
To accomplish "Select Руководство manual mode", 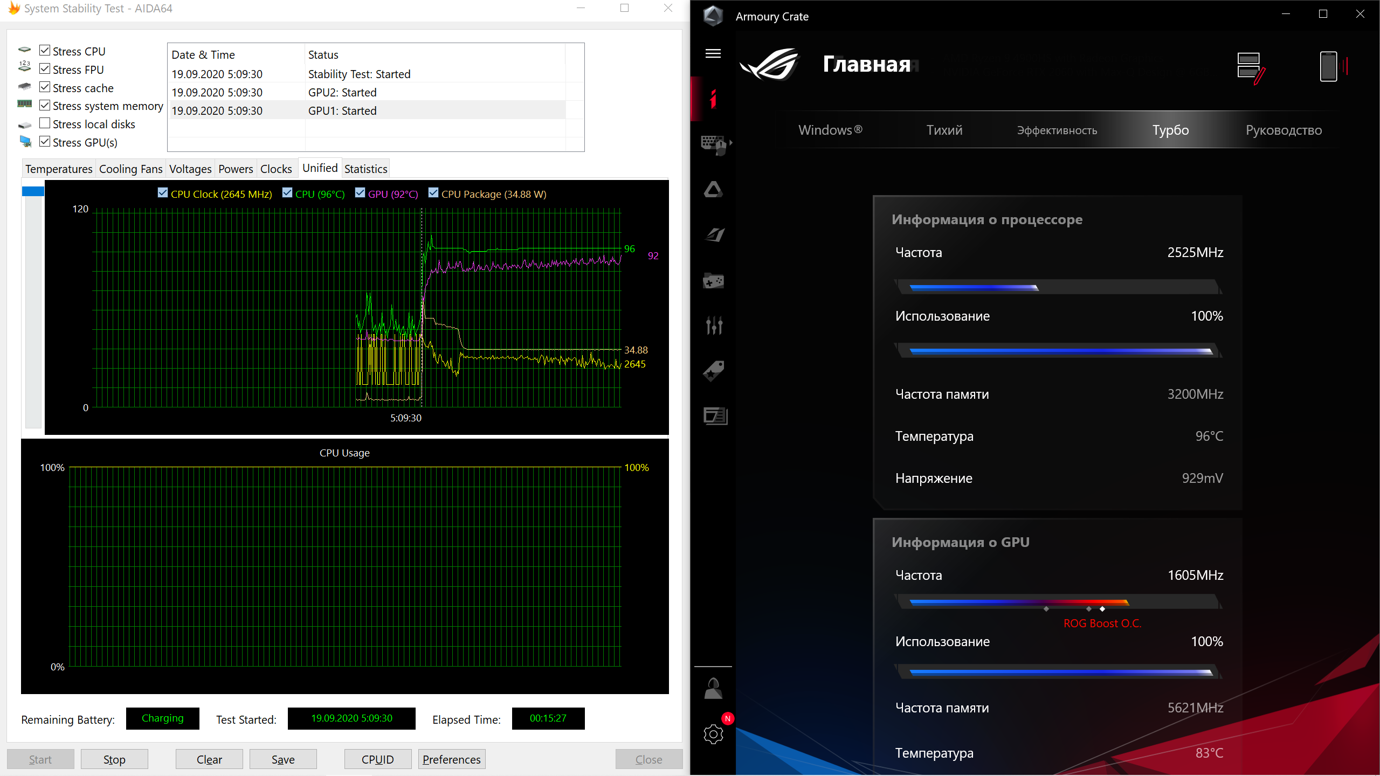I will pyautogui.click(x=1284, y=130).
